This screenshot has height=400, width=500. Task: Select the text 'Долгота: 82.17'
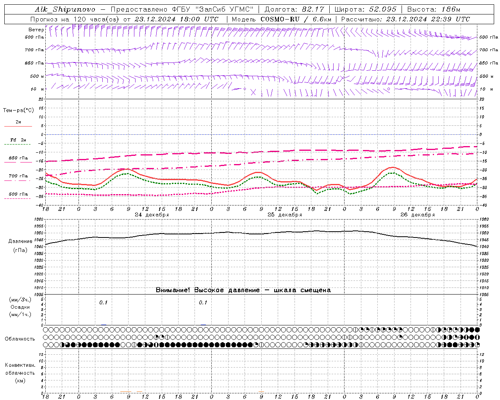tap(294, 9)
